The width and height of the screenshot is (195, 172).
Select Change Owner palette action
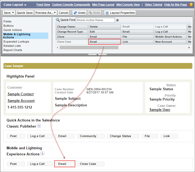[72, 27]
